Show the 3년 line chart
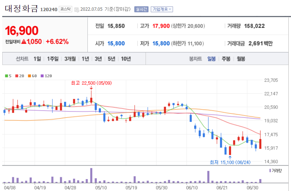The width and height of the screenshot is (291, 191). click(x=98, y=59)
